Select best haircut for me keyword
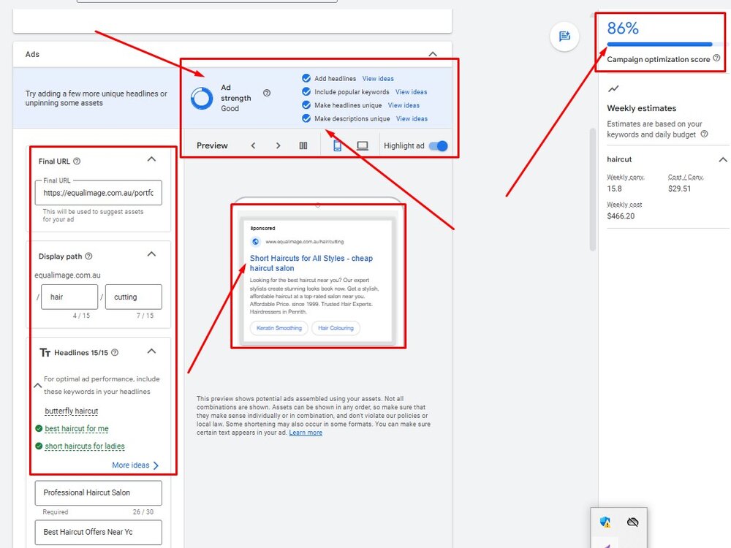 pyautogui.click(x=77, y=428)
